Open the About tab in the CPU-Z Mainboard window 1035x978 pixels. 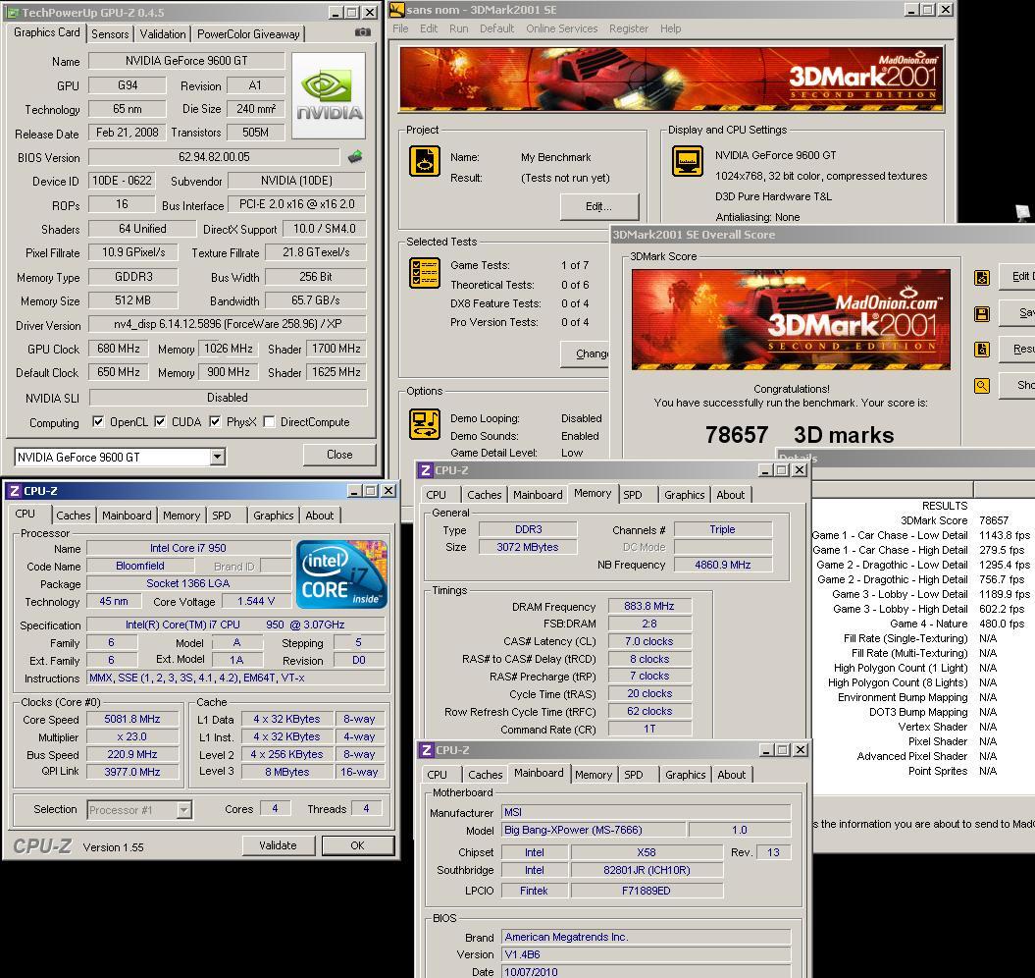[731, 775]
